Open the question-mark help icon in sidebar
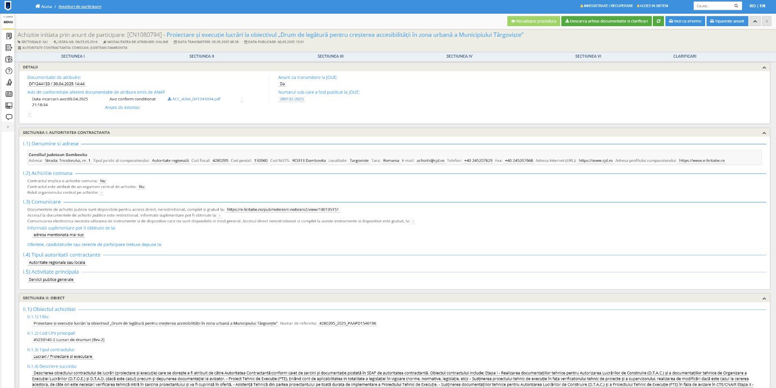The height and width of the screenshot is (388, 776). click(x=9, y=71)
